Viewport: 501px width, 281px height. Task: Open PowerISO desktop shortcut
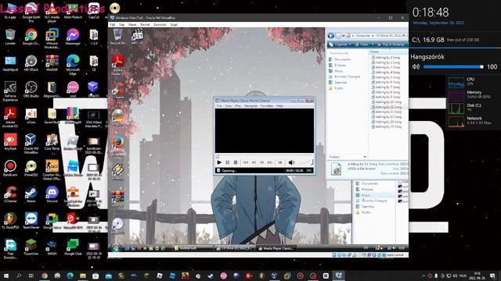coord(31,168)
